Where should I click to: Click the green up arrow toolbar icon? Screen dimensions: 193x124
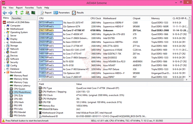16,13
